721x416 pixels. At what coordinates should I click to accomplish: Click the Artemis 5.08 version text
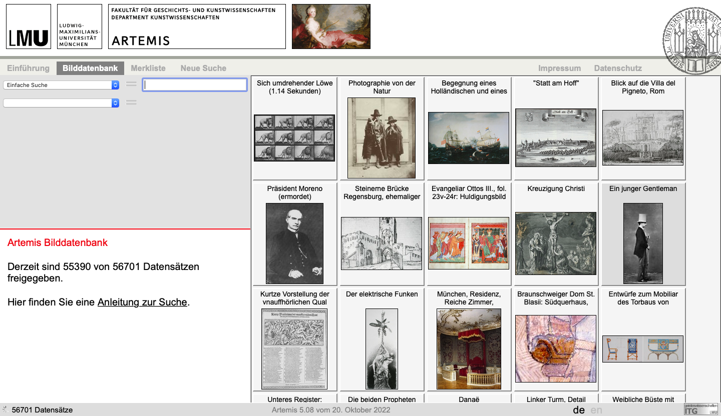tap(331, 410)
